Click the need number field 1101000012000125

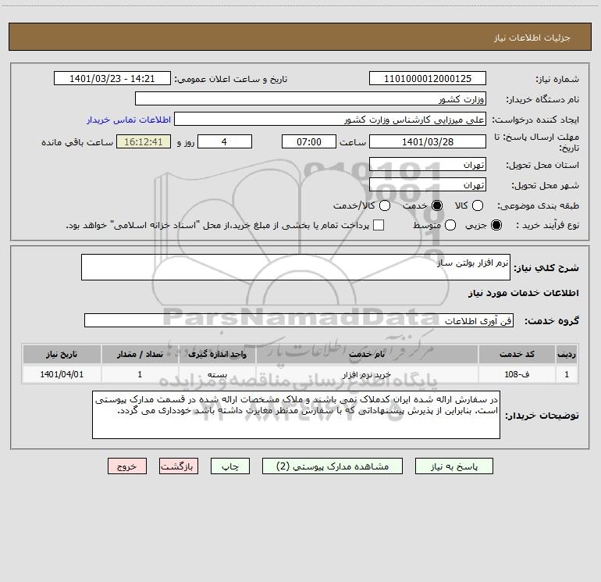tap(428, 79)
